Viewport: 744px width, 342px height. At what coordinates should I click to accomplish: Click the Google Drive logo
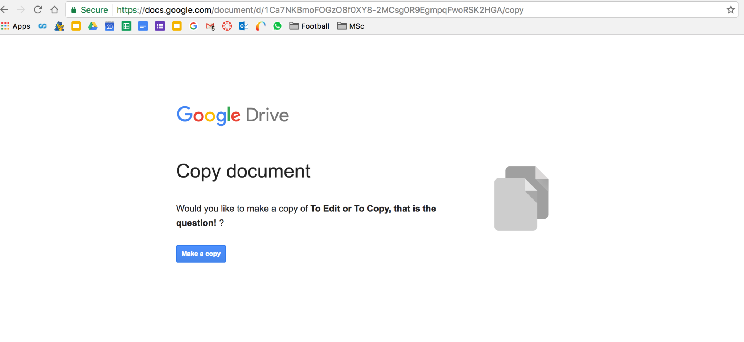(232, 115)
